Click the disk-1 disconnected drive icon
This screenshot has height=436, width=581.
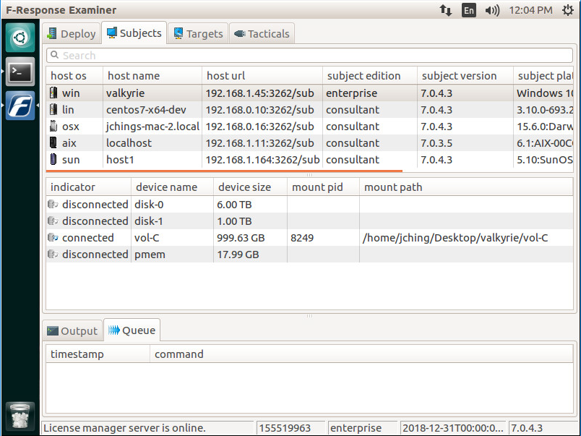[53, 221]
